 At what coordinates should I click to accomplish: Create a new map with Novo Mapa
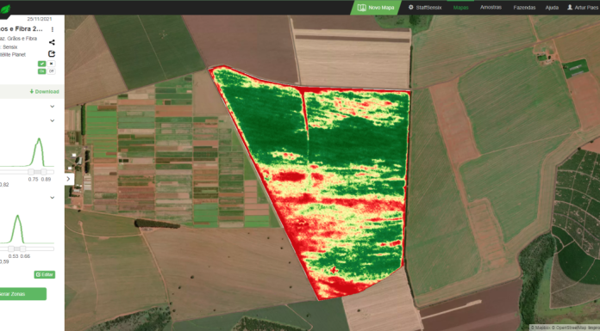pos(375,8)
